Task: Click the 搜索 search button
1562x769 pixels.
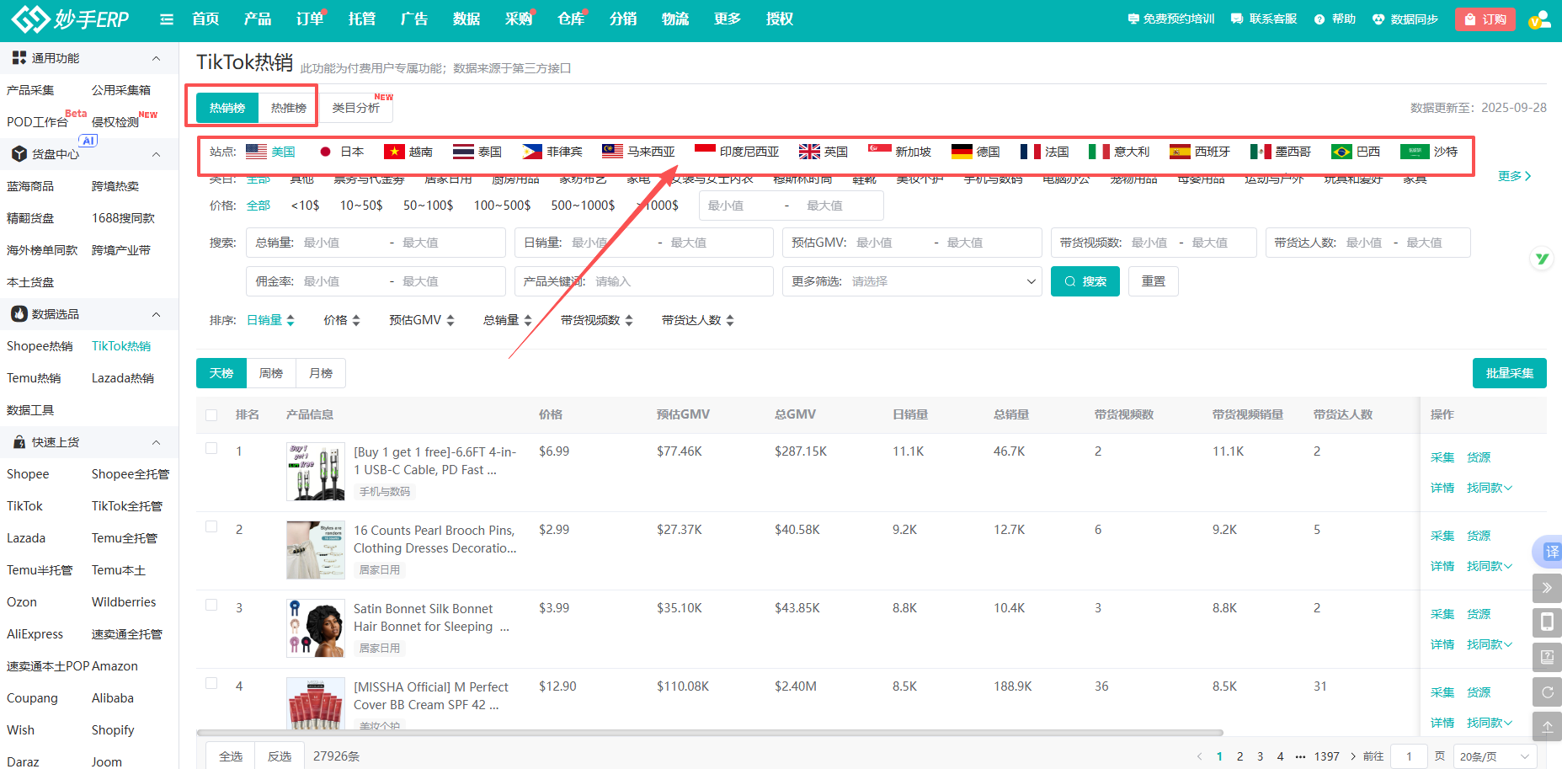Action: (x=1085, y=281)
